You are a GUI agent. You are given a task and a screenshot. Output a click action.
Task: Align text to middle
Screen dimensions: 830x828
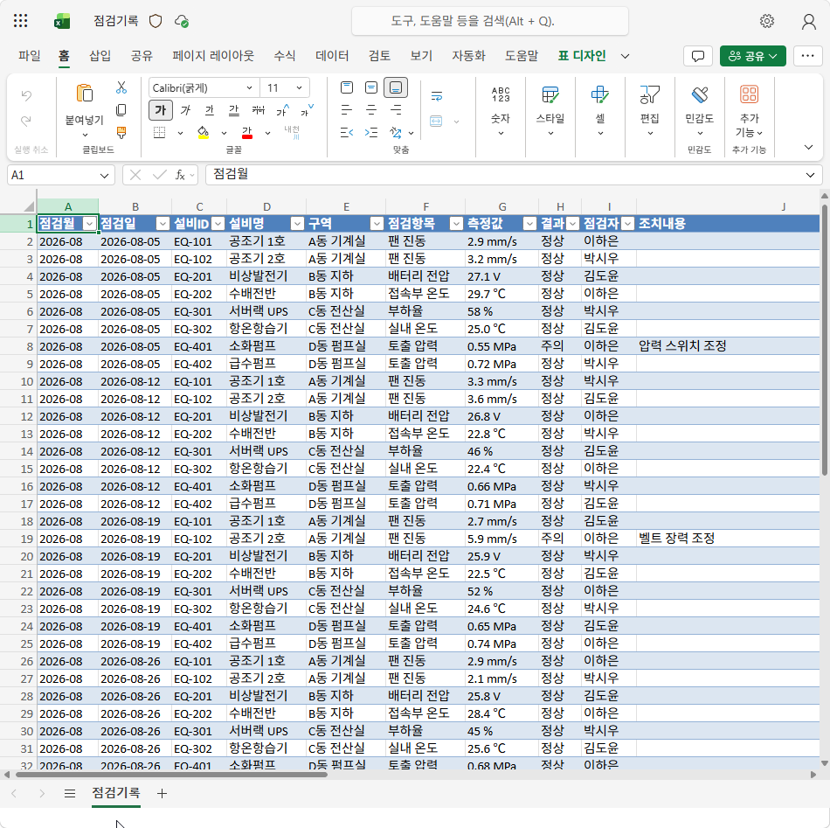(371, 87)
